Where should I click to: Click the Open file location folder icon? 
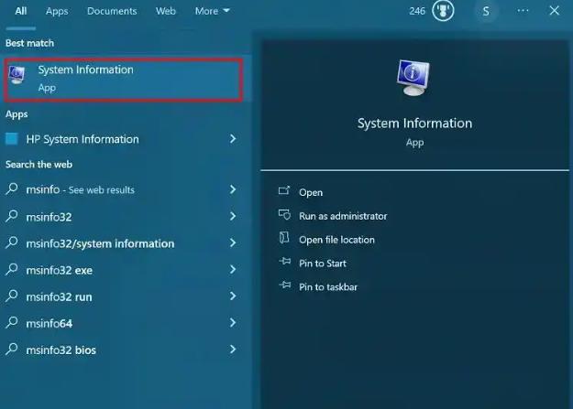pyautogui.click(x=284, y=238)
